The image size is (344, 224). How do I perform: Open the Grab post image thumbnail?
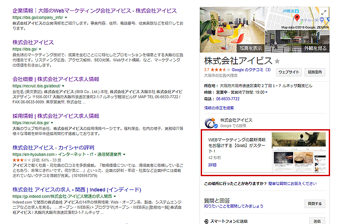[299, 152]
